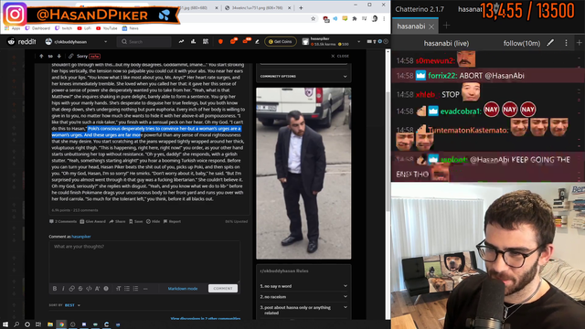The image size is (585, 329).
Task: Open the Windows Start menu
Action: tap(5, 324)
